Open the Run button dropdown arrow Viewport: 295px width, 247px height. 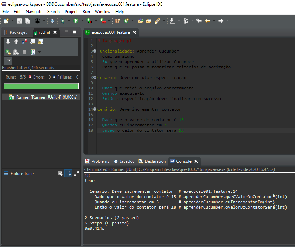click(x=82, y=21)
